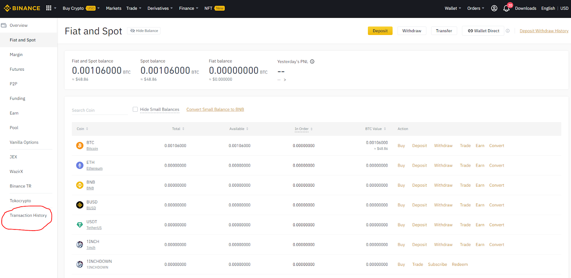Select Earn in the sidebar
The image size is (571, 278).
tap(14, 113)
